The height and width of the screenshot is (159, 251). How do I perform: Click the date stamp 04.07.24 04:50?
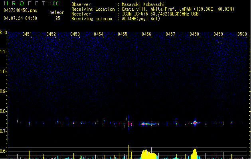click(x=20, y=18)
